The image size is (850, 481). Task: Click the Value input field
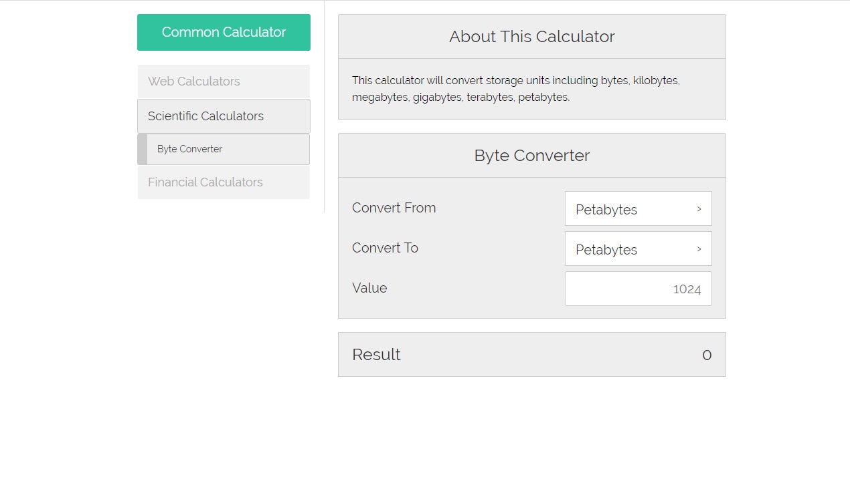point(637,288)
